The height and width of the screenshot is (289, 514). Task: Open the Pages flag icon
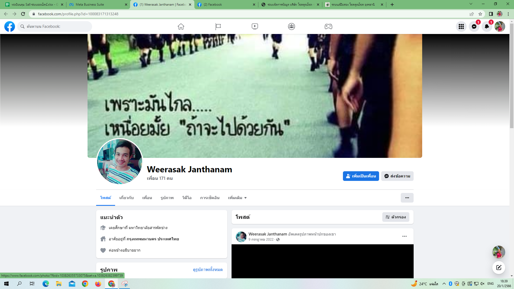click(x=218, y=26)
